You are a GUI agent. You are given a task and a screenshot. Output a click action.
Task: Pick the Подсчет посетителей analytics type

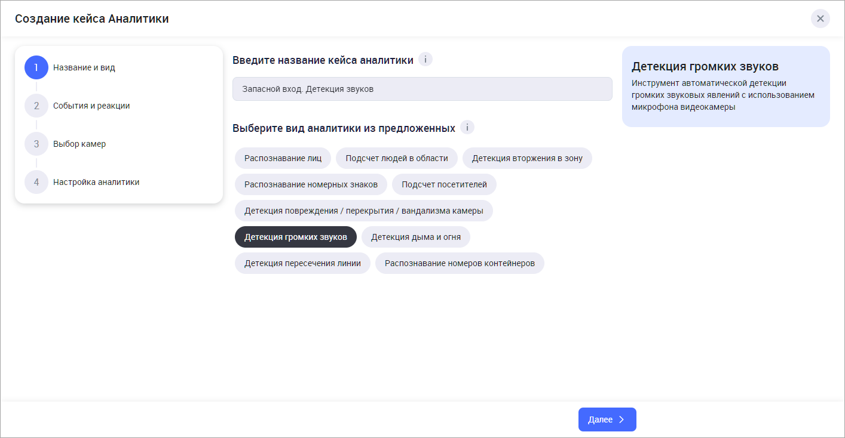pos(444,184)
